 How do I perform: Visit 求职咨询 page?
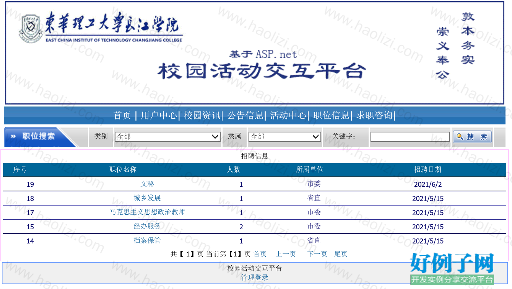click(x=375, y=115)
